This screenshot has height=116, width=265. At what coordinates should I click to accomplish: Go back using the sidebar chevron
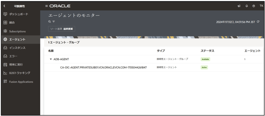4,6
